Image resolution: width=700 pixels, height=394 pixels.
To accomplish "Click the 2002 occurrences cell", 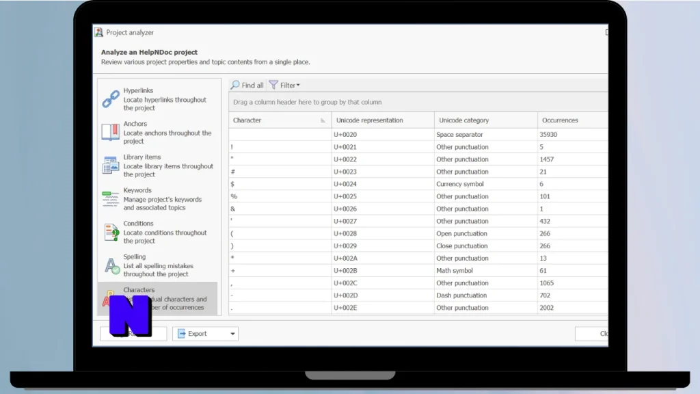I will coord(573,308).
